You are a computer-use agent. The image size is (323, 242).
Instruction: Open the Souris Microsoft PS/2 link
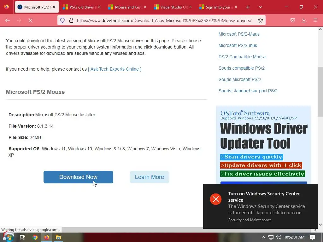[240, 79]
